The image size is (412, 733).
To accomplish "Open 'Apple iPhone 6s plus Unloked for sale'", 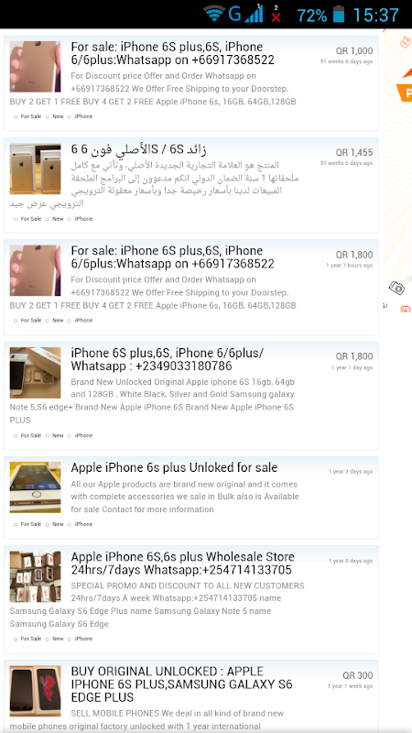I will (174, 467).
